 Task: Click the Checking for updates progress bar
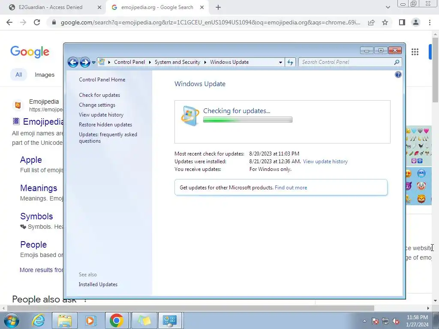pos(248,120)
